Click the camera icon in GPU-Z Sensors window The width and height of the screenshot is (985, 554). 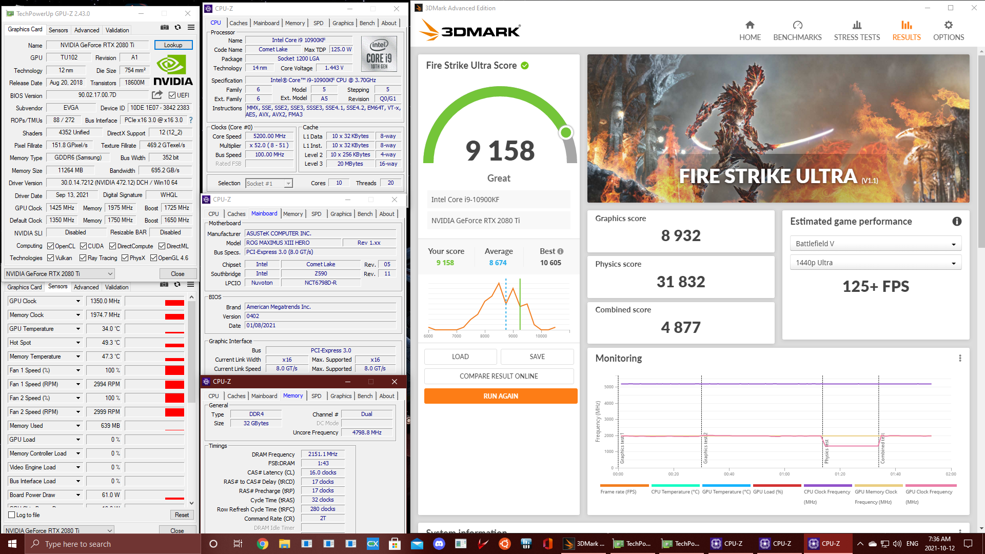(x=164, y=285)
